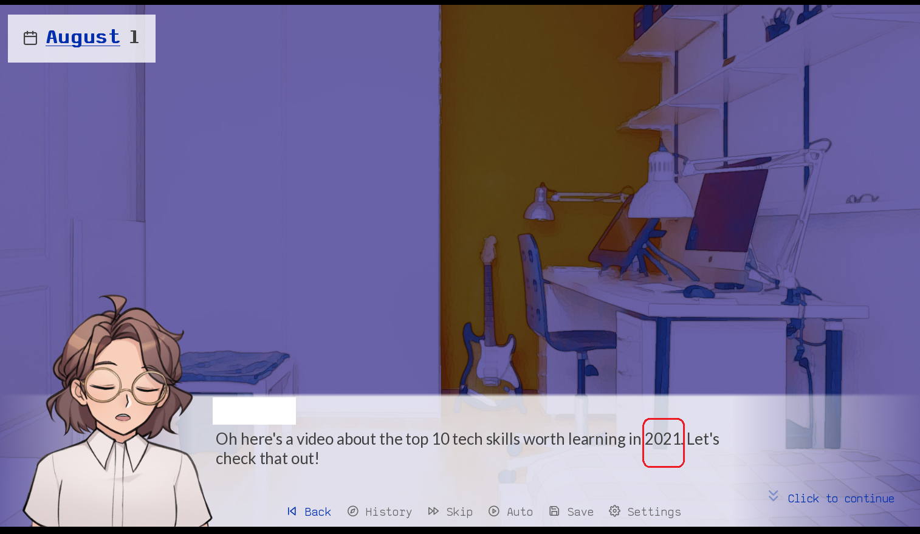This screenshot has width=920, height=534.
Task: Click the character portrait with glasses
Action: click(x=118, y=413)
